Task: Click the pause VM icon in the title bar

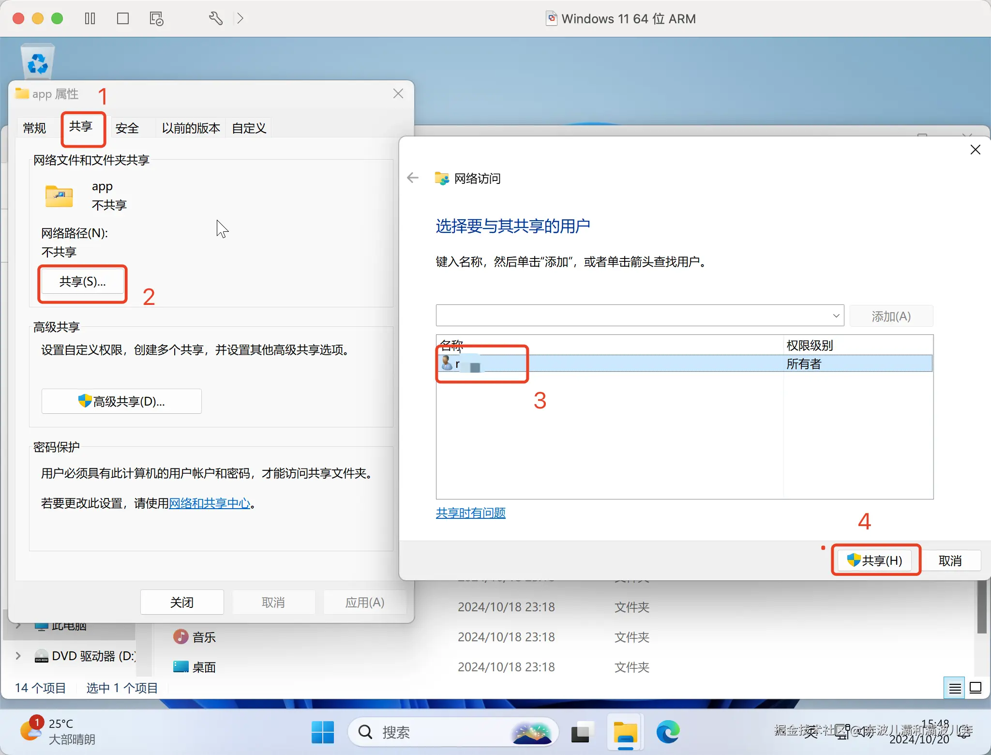Action: (x=90, y=18)
